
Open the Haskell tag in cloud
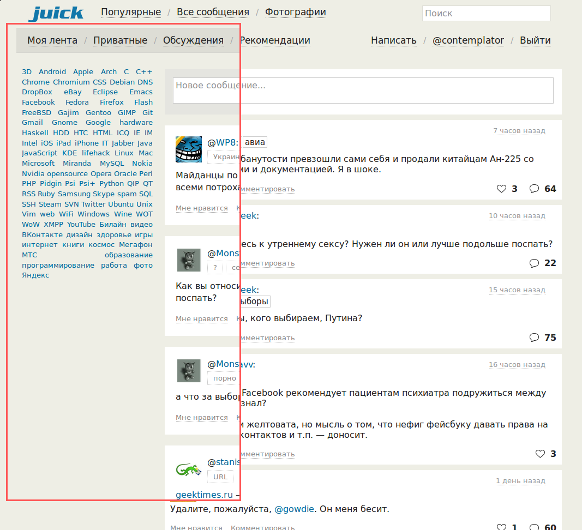[x=35, y=133]
